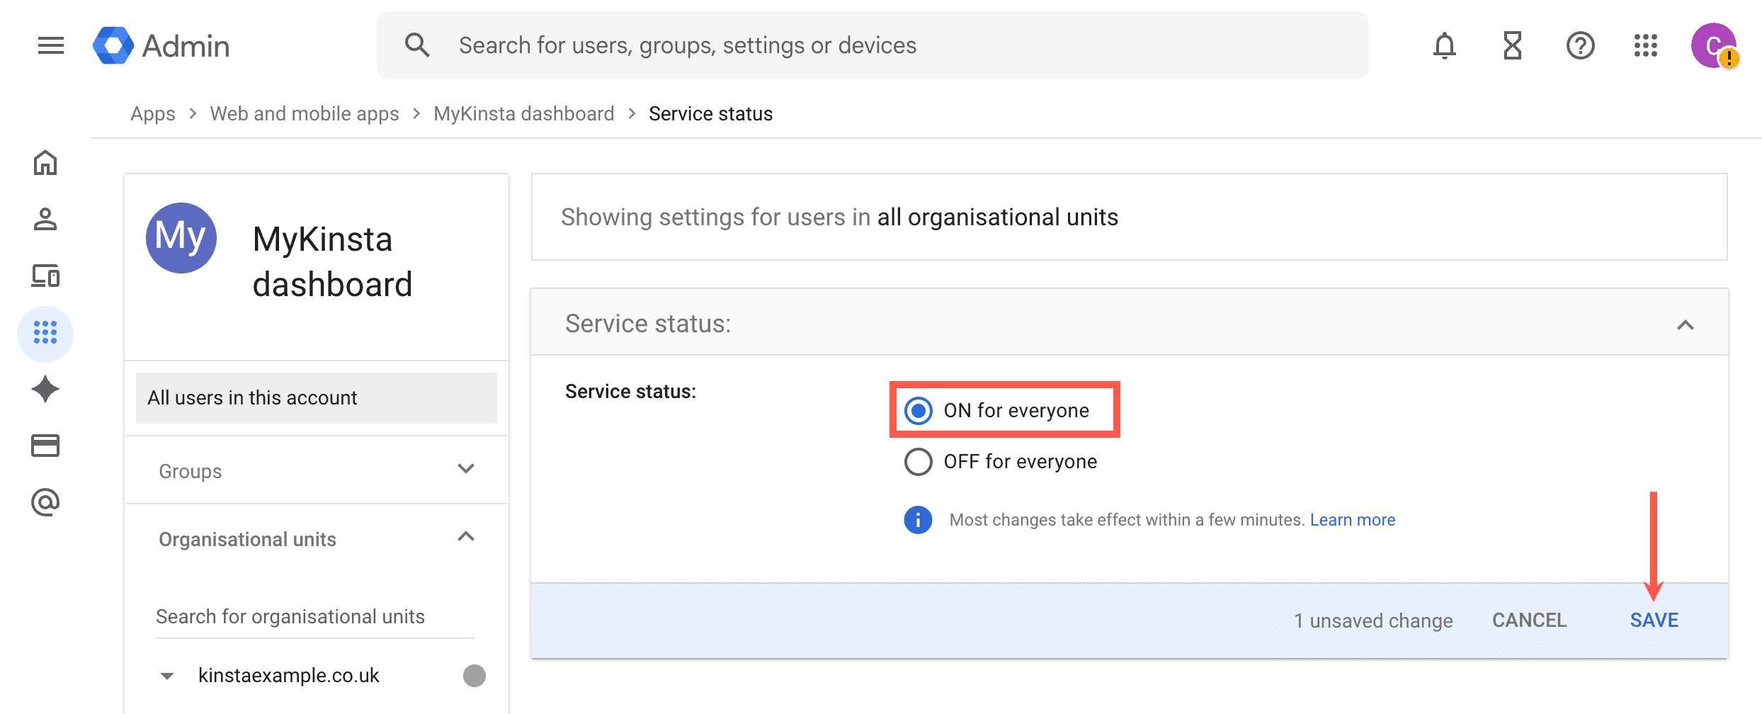The width and height of the screenshot is (1762, 714).
Task: Open Users (person icon) in the sidebar
Action: pos(45,220)
